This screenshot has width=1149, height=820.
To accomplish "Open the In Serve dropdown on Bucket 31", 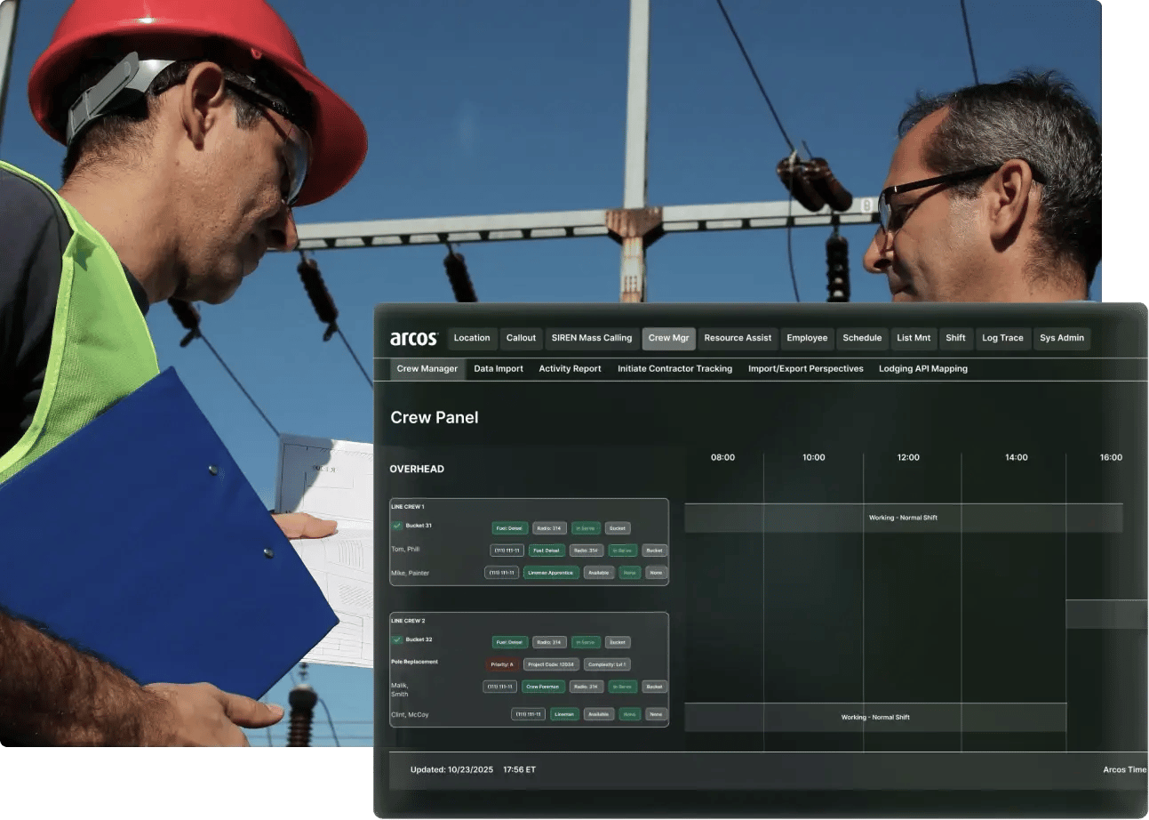I will pyautogui.click(x=586, y=528).
